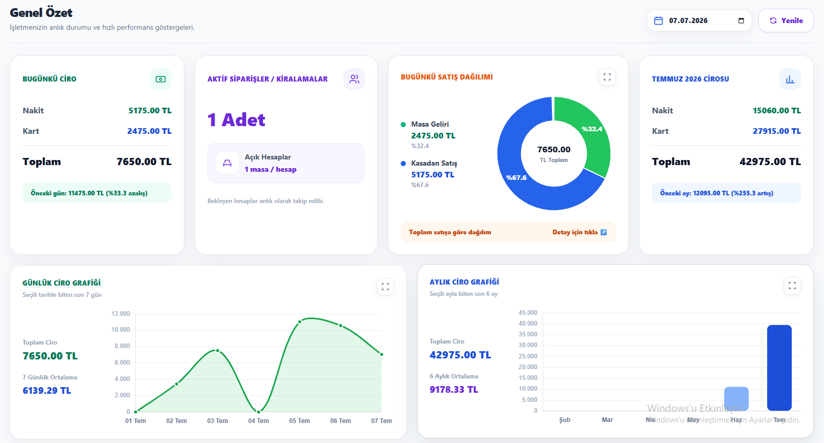Select the 02 Tem data point on line chart
The width and height of the screenshot is (824, 443).
[x=177, y=384]
